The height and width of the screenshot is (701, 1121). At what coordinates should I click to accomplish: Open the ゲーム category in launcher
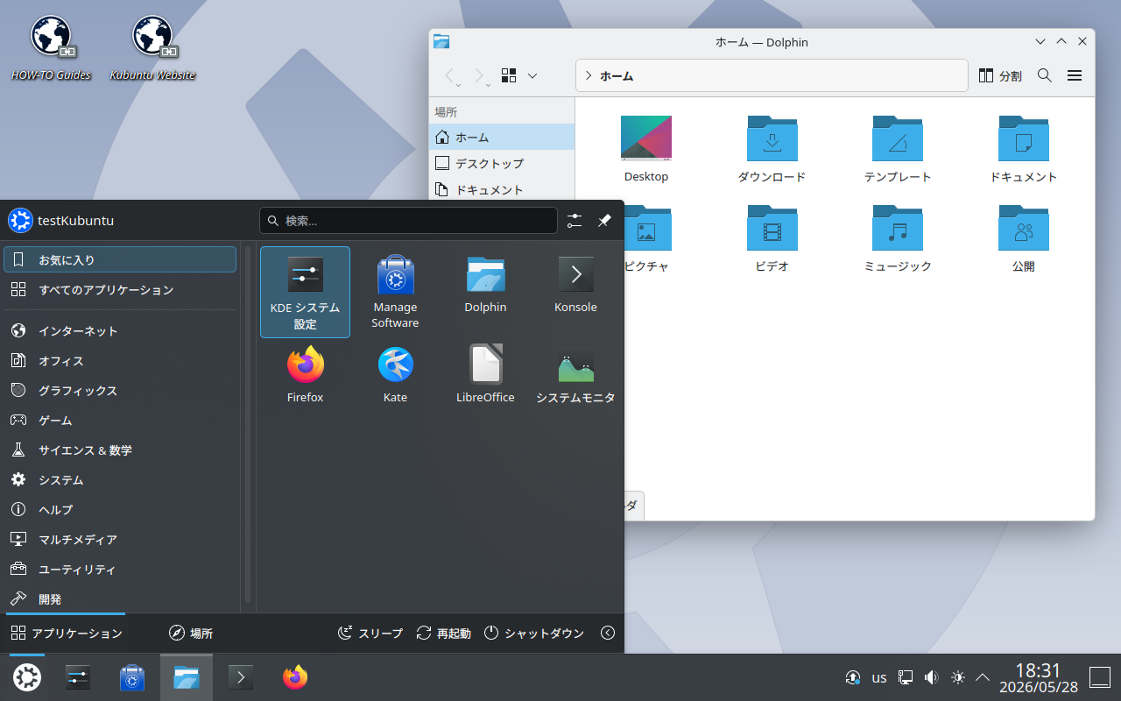coord(120,420)
